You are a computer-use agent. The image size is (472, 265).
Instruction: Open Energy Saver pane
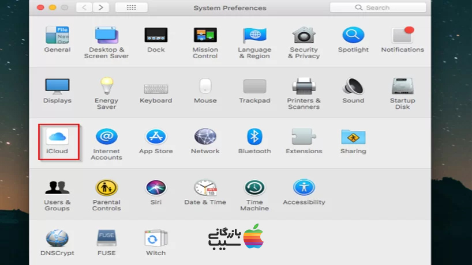(107, 93)
